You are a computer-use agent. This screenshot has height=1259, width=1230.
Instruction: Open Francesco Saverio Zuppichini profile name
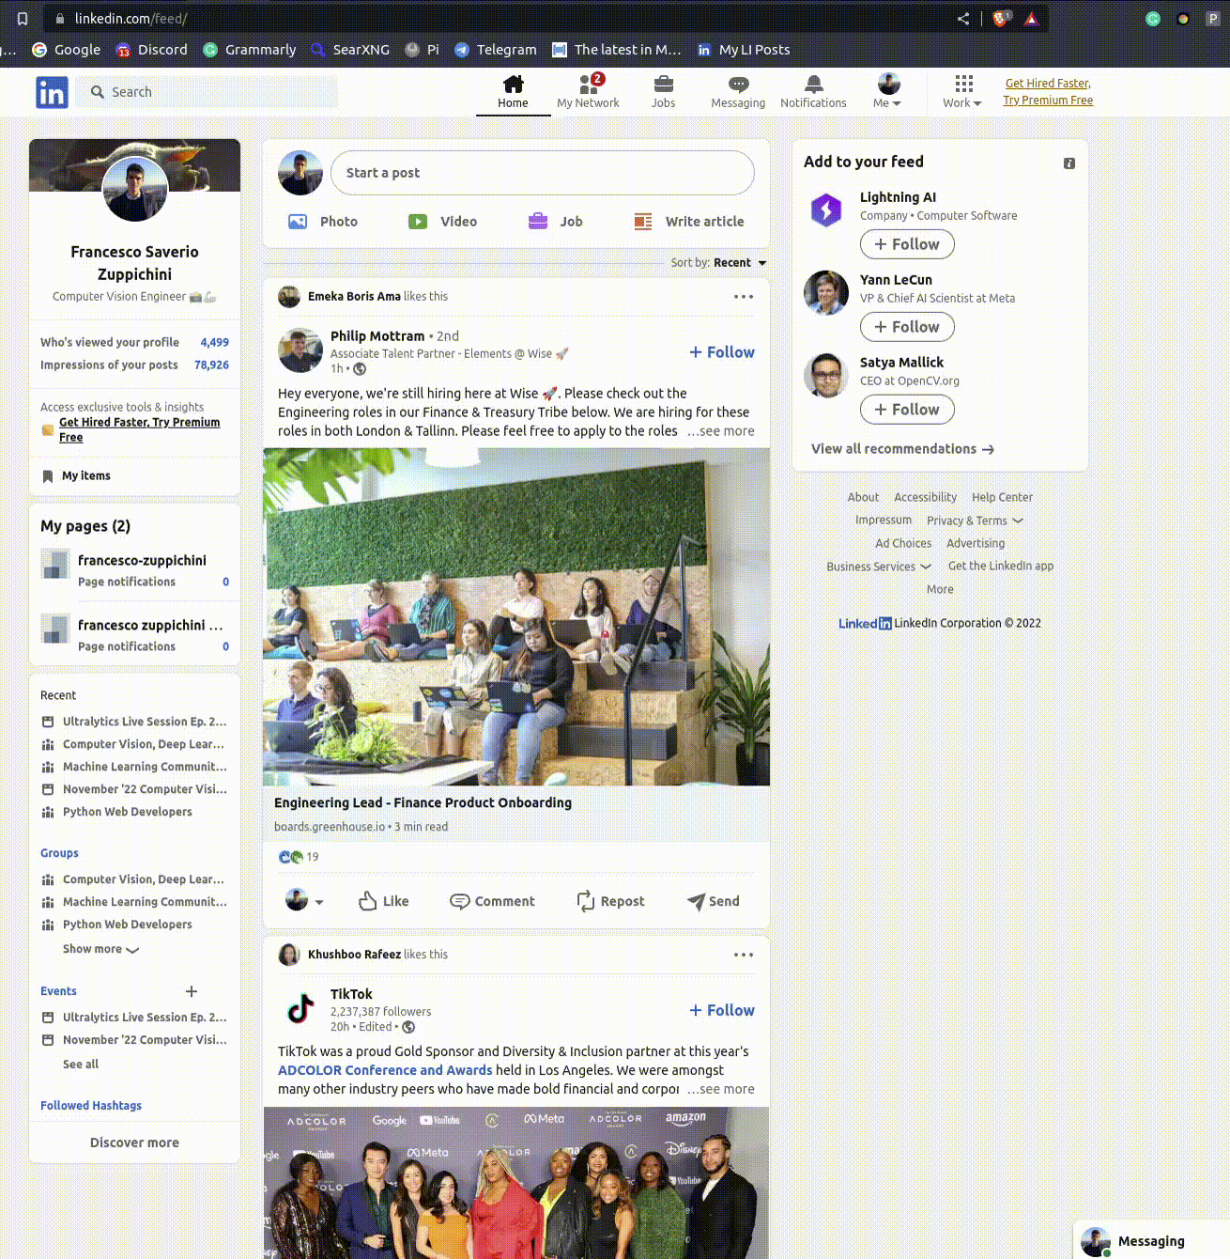click(x=134, y=263)
